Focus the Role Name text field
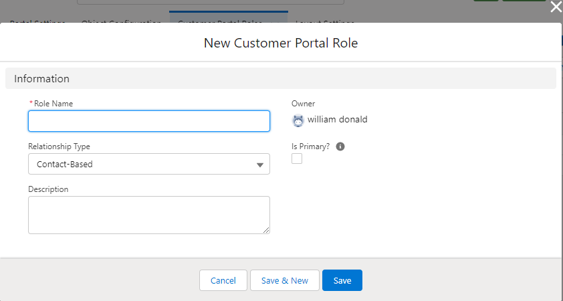 pyautogui.click(x=149, y=121)
